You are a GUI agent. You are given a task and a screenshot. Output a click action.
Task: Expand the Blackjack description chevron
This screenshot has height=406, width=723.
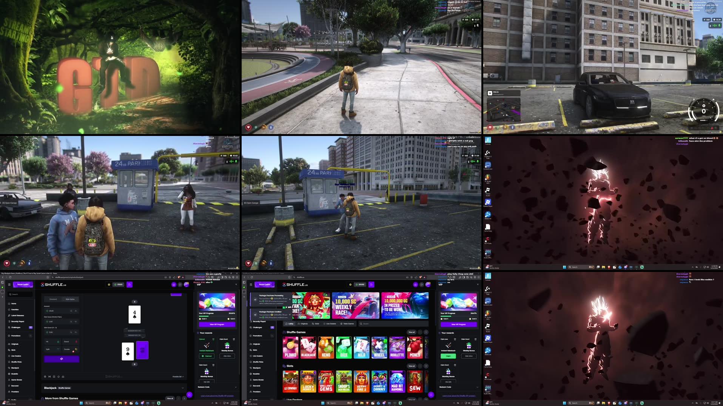point(183,388)
